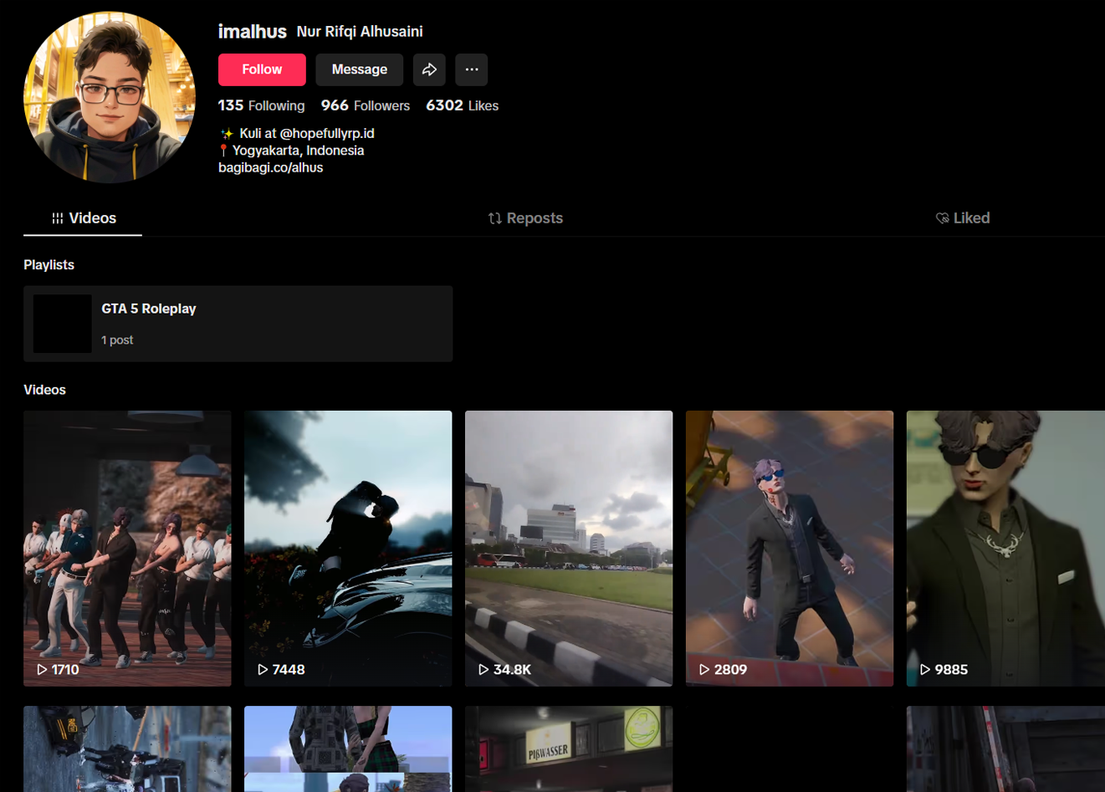1105x792 pixels.
Task: Open the bagibagi.co/alhus bio link
Action: [270, 167]
